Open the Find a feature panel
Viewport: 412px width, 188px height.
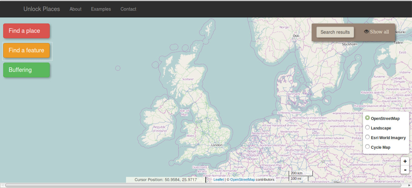click(x=26, y=50)
